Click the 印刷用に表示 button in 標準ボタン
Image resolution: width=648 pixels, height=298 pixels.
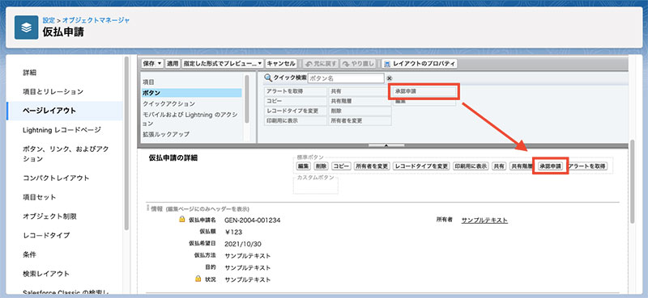(471, 166)
